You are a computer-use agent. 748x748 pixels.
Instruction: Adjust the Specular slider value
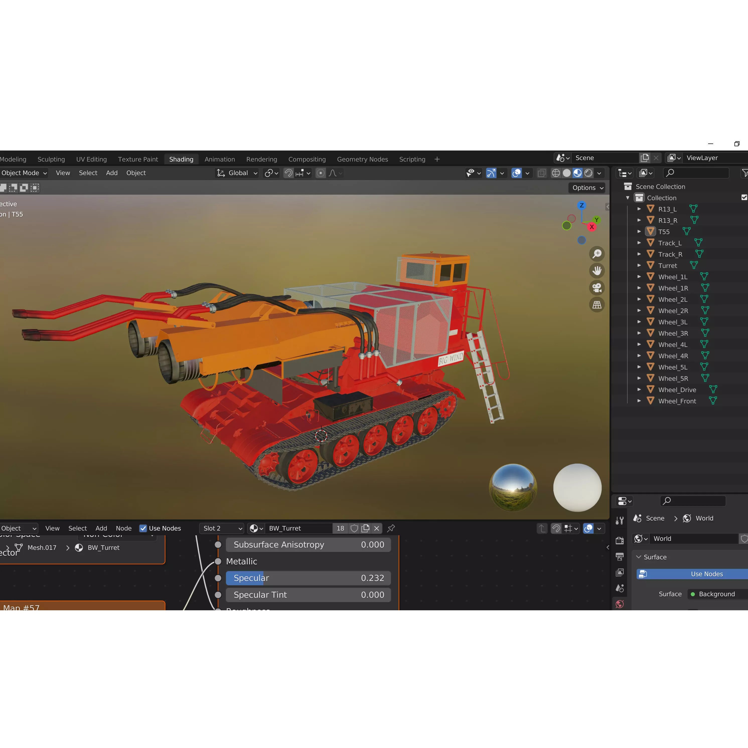pos(309,578)
